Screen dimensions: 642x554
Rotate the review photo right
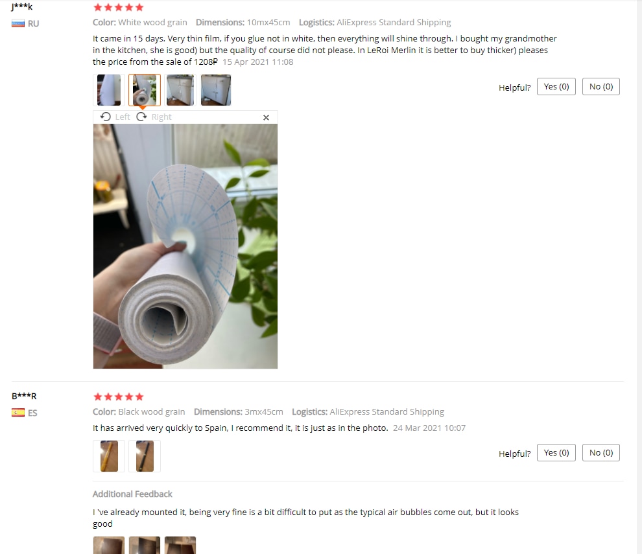click(x=154, y=117)
